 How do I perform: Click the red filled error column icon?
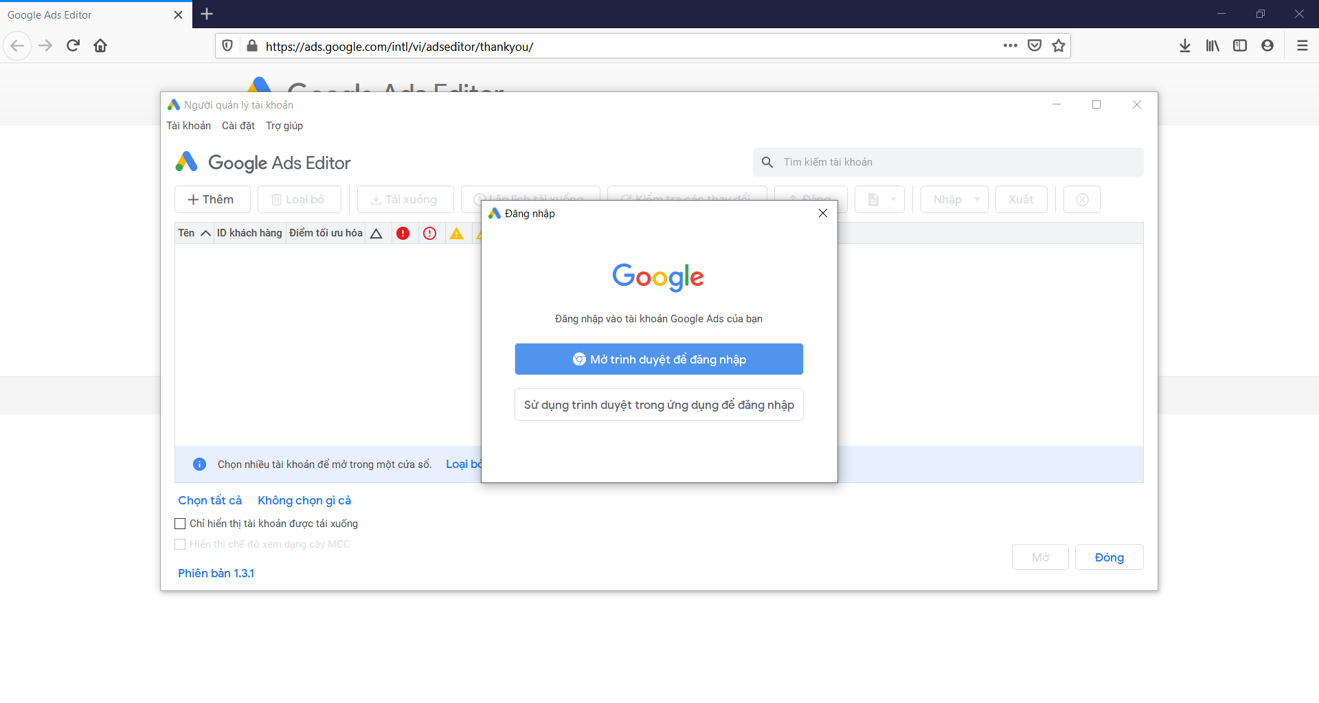click(x=403, y=234)
